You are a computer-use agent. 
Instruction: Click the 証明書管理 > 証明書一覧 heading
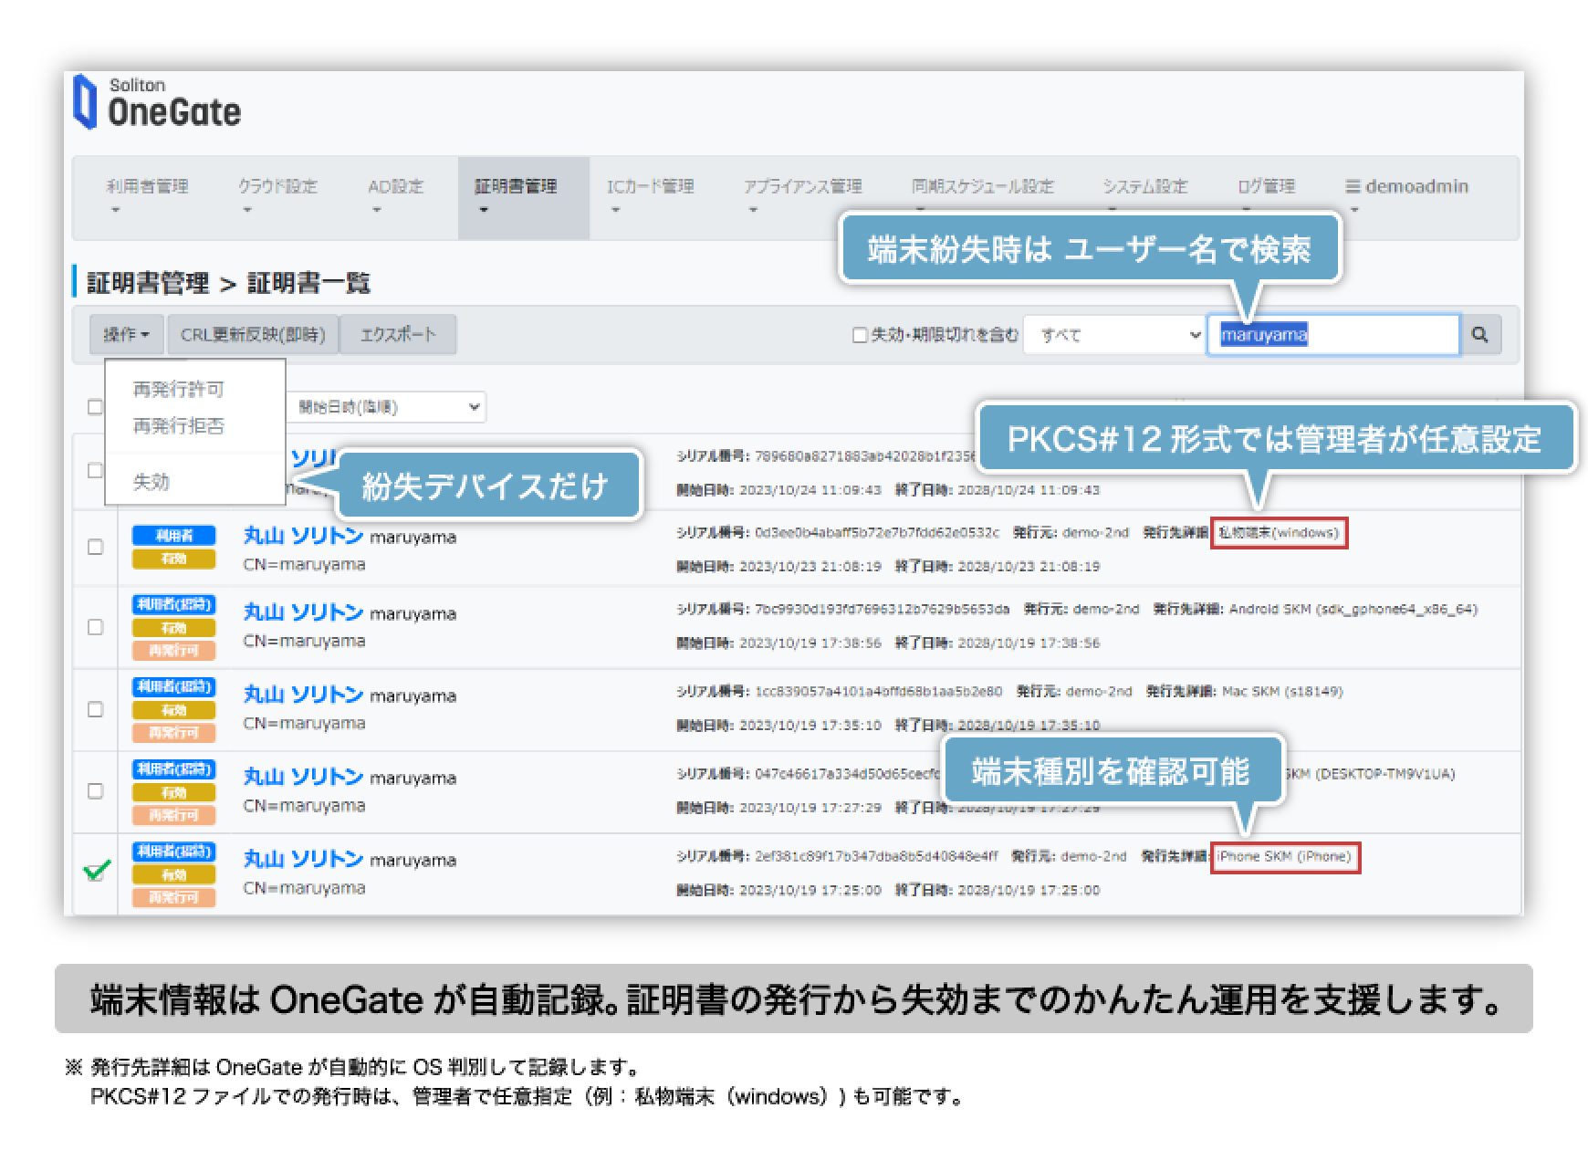pos(228,283)
